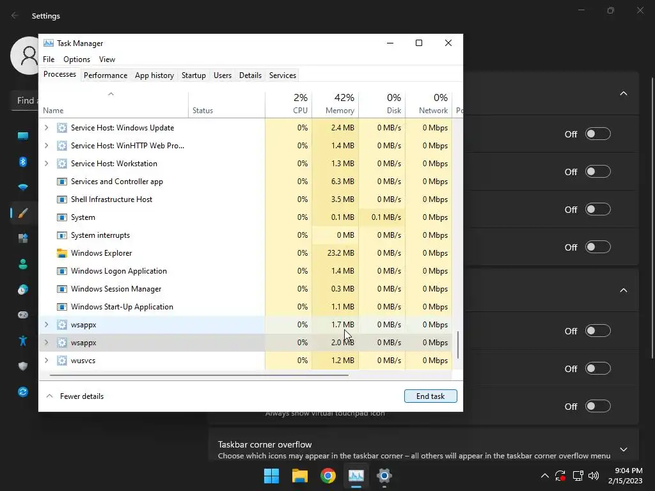655x491 pixels.
Task: Open Accounts in the Settings sidebar
Action: [23, 264]
